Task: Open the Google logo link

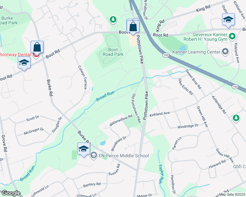Action: [11, 193]
